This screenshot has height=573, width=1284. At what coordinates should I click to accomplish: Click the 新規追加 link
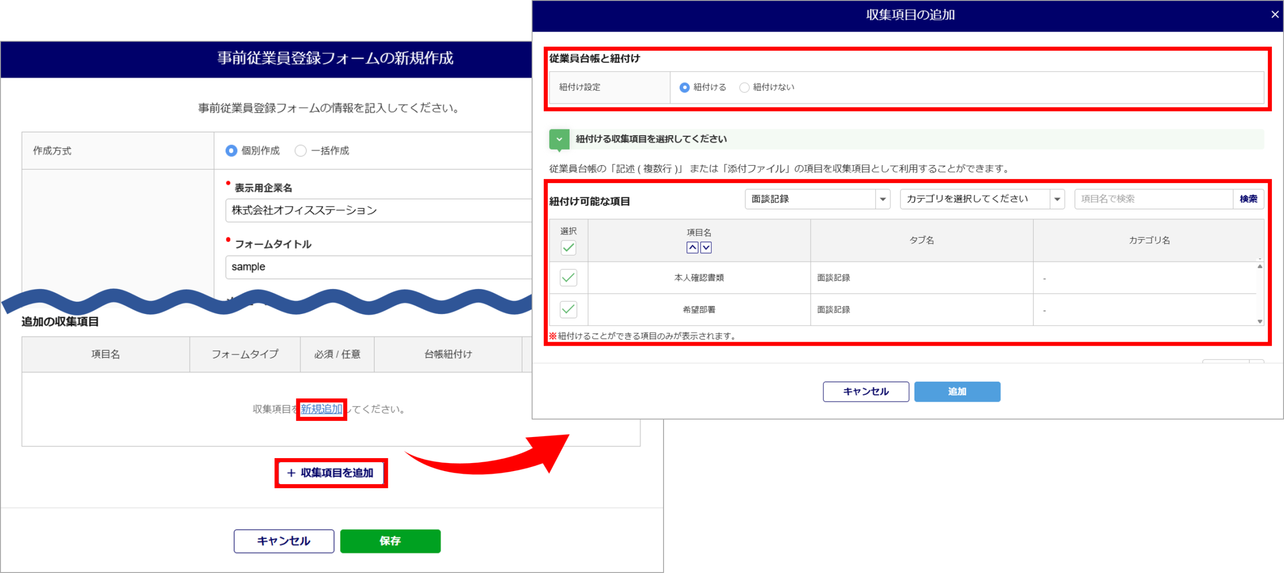point(322,409)
